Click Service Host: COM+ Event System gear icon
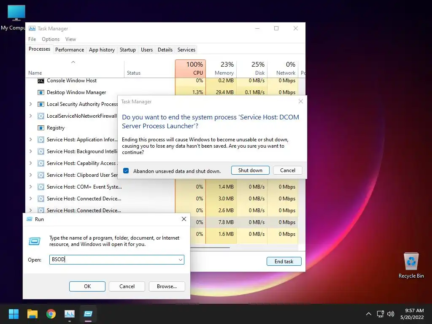Viewport: 432px width, 324px height. [x=41, y=187]
